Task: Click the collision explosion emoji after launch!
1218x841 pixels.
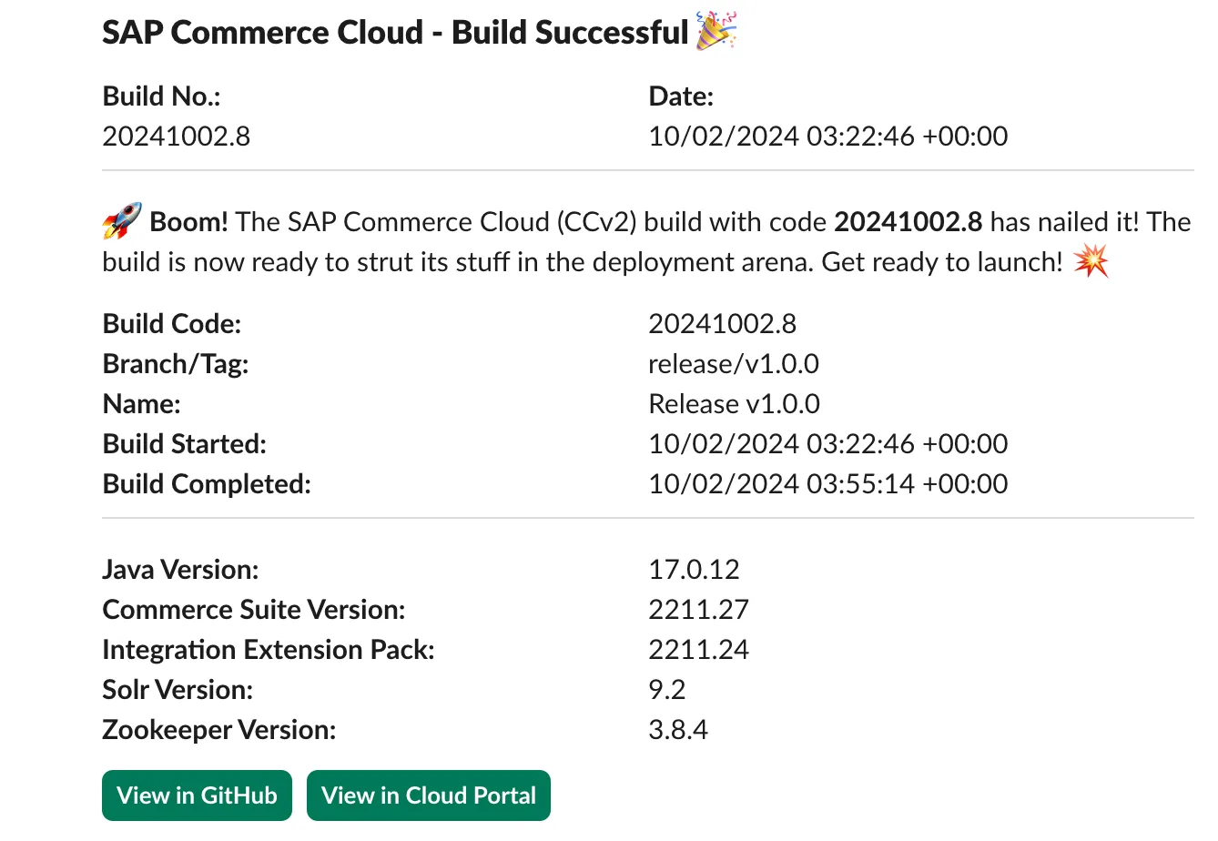Action: 1091,263
